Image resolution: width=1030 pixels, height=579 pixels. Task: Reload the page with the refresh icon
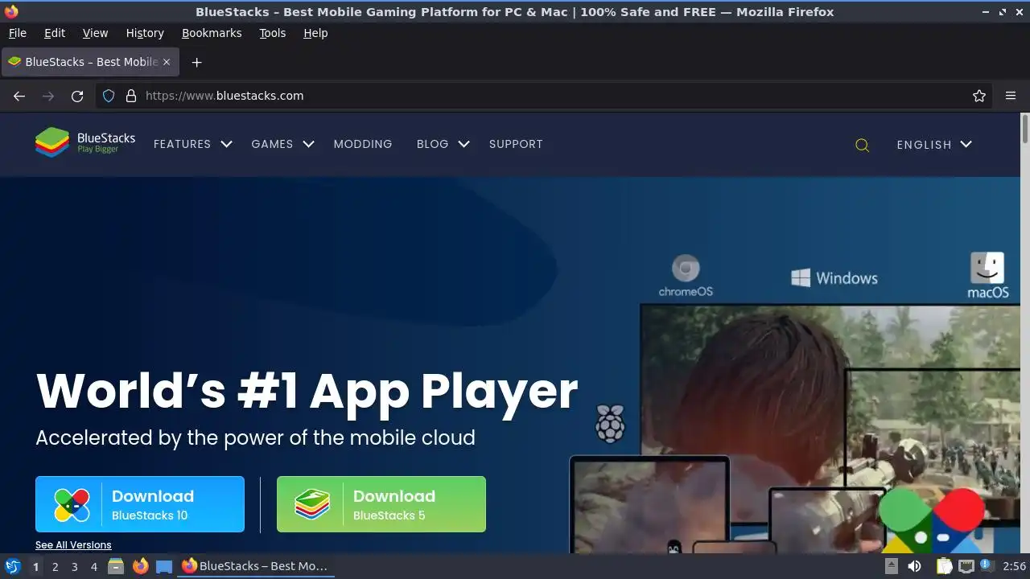point(77,96)
